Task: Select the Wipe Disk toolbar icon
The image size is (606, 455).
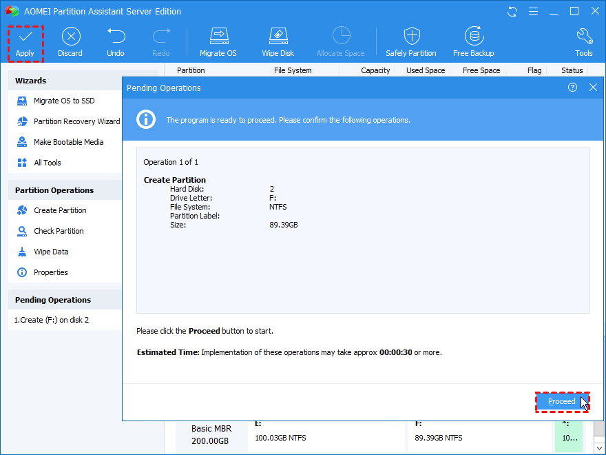Action: tap(278, 36)
